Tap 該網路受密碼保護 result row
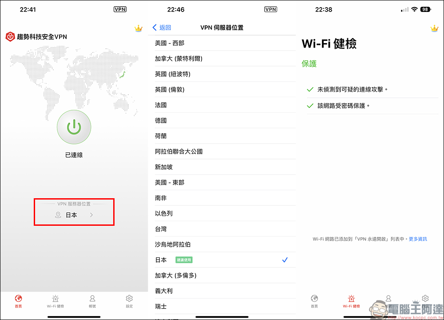 373,106
